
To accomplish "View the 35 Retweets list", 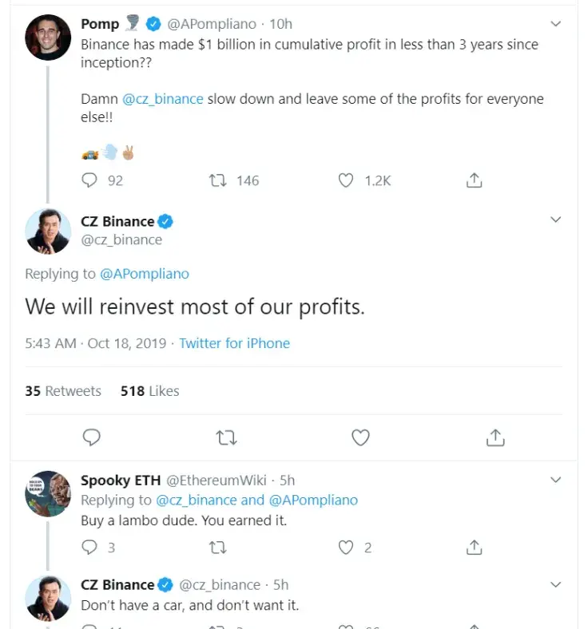I will (63, 390).
